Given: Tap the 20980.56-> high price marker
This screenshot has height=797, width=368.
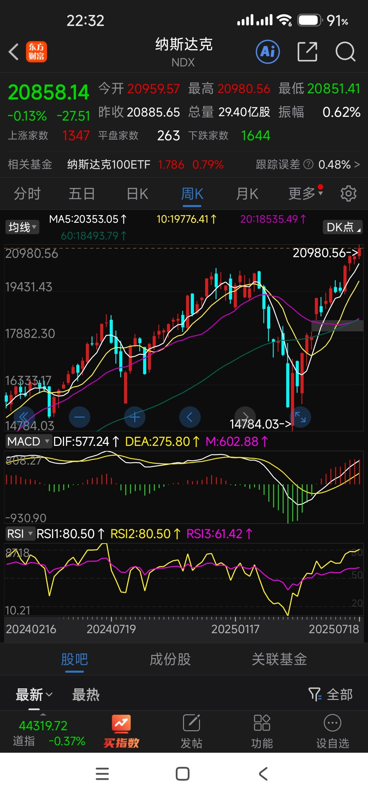Looking at the screenshot, I should 325,253.
